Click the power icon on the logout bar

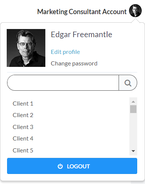pyautogui.click(x=60, y=166)
